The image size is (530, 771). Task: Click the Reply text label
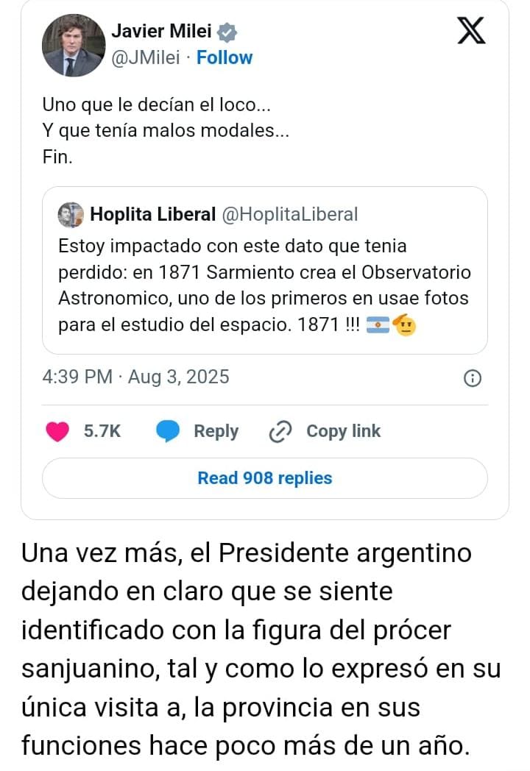click(x=216, y=431)
